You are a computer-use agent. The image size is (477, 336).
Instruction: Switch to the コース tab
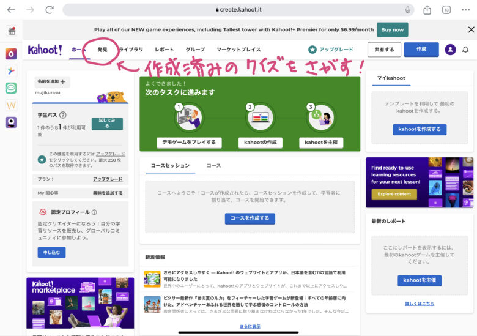[213, 166]
